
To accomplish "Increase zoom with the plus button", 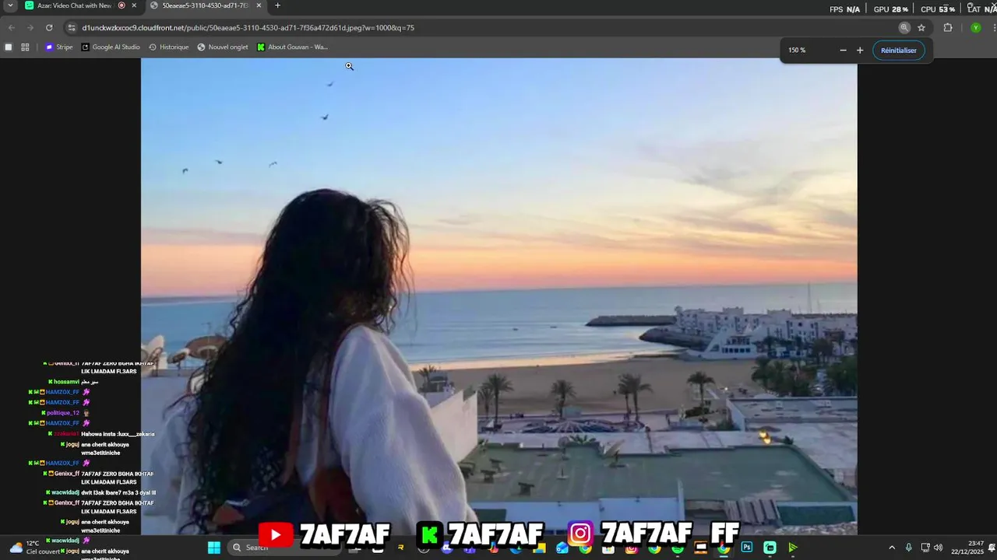I will tap(860, 51).
